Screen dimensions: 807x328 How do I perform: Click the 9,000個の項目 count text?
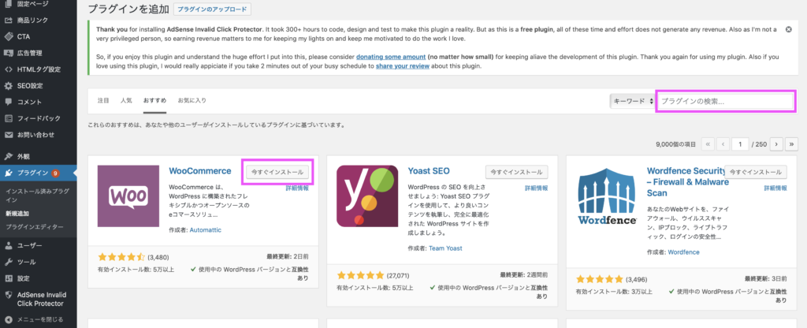tap(675, 145)
